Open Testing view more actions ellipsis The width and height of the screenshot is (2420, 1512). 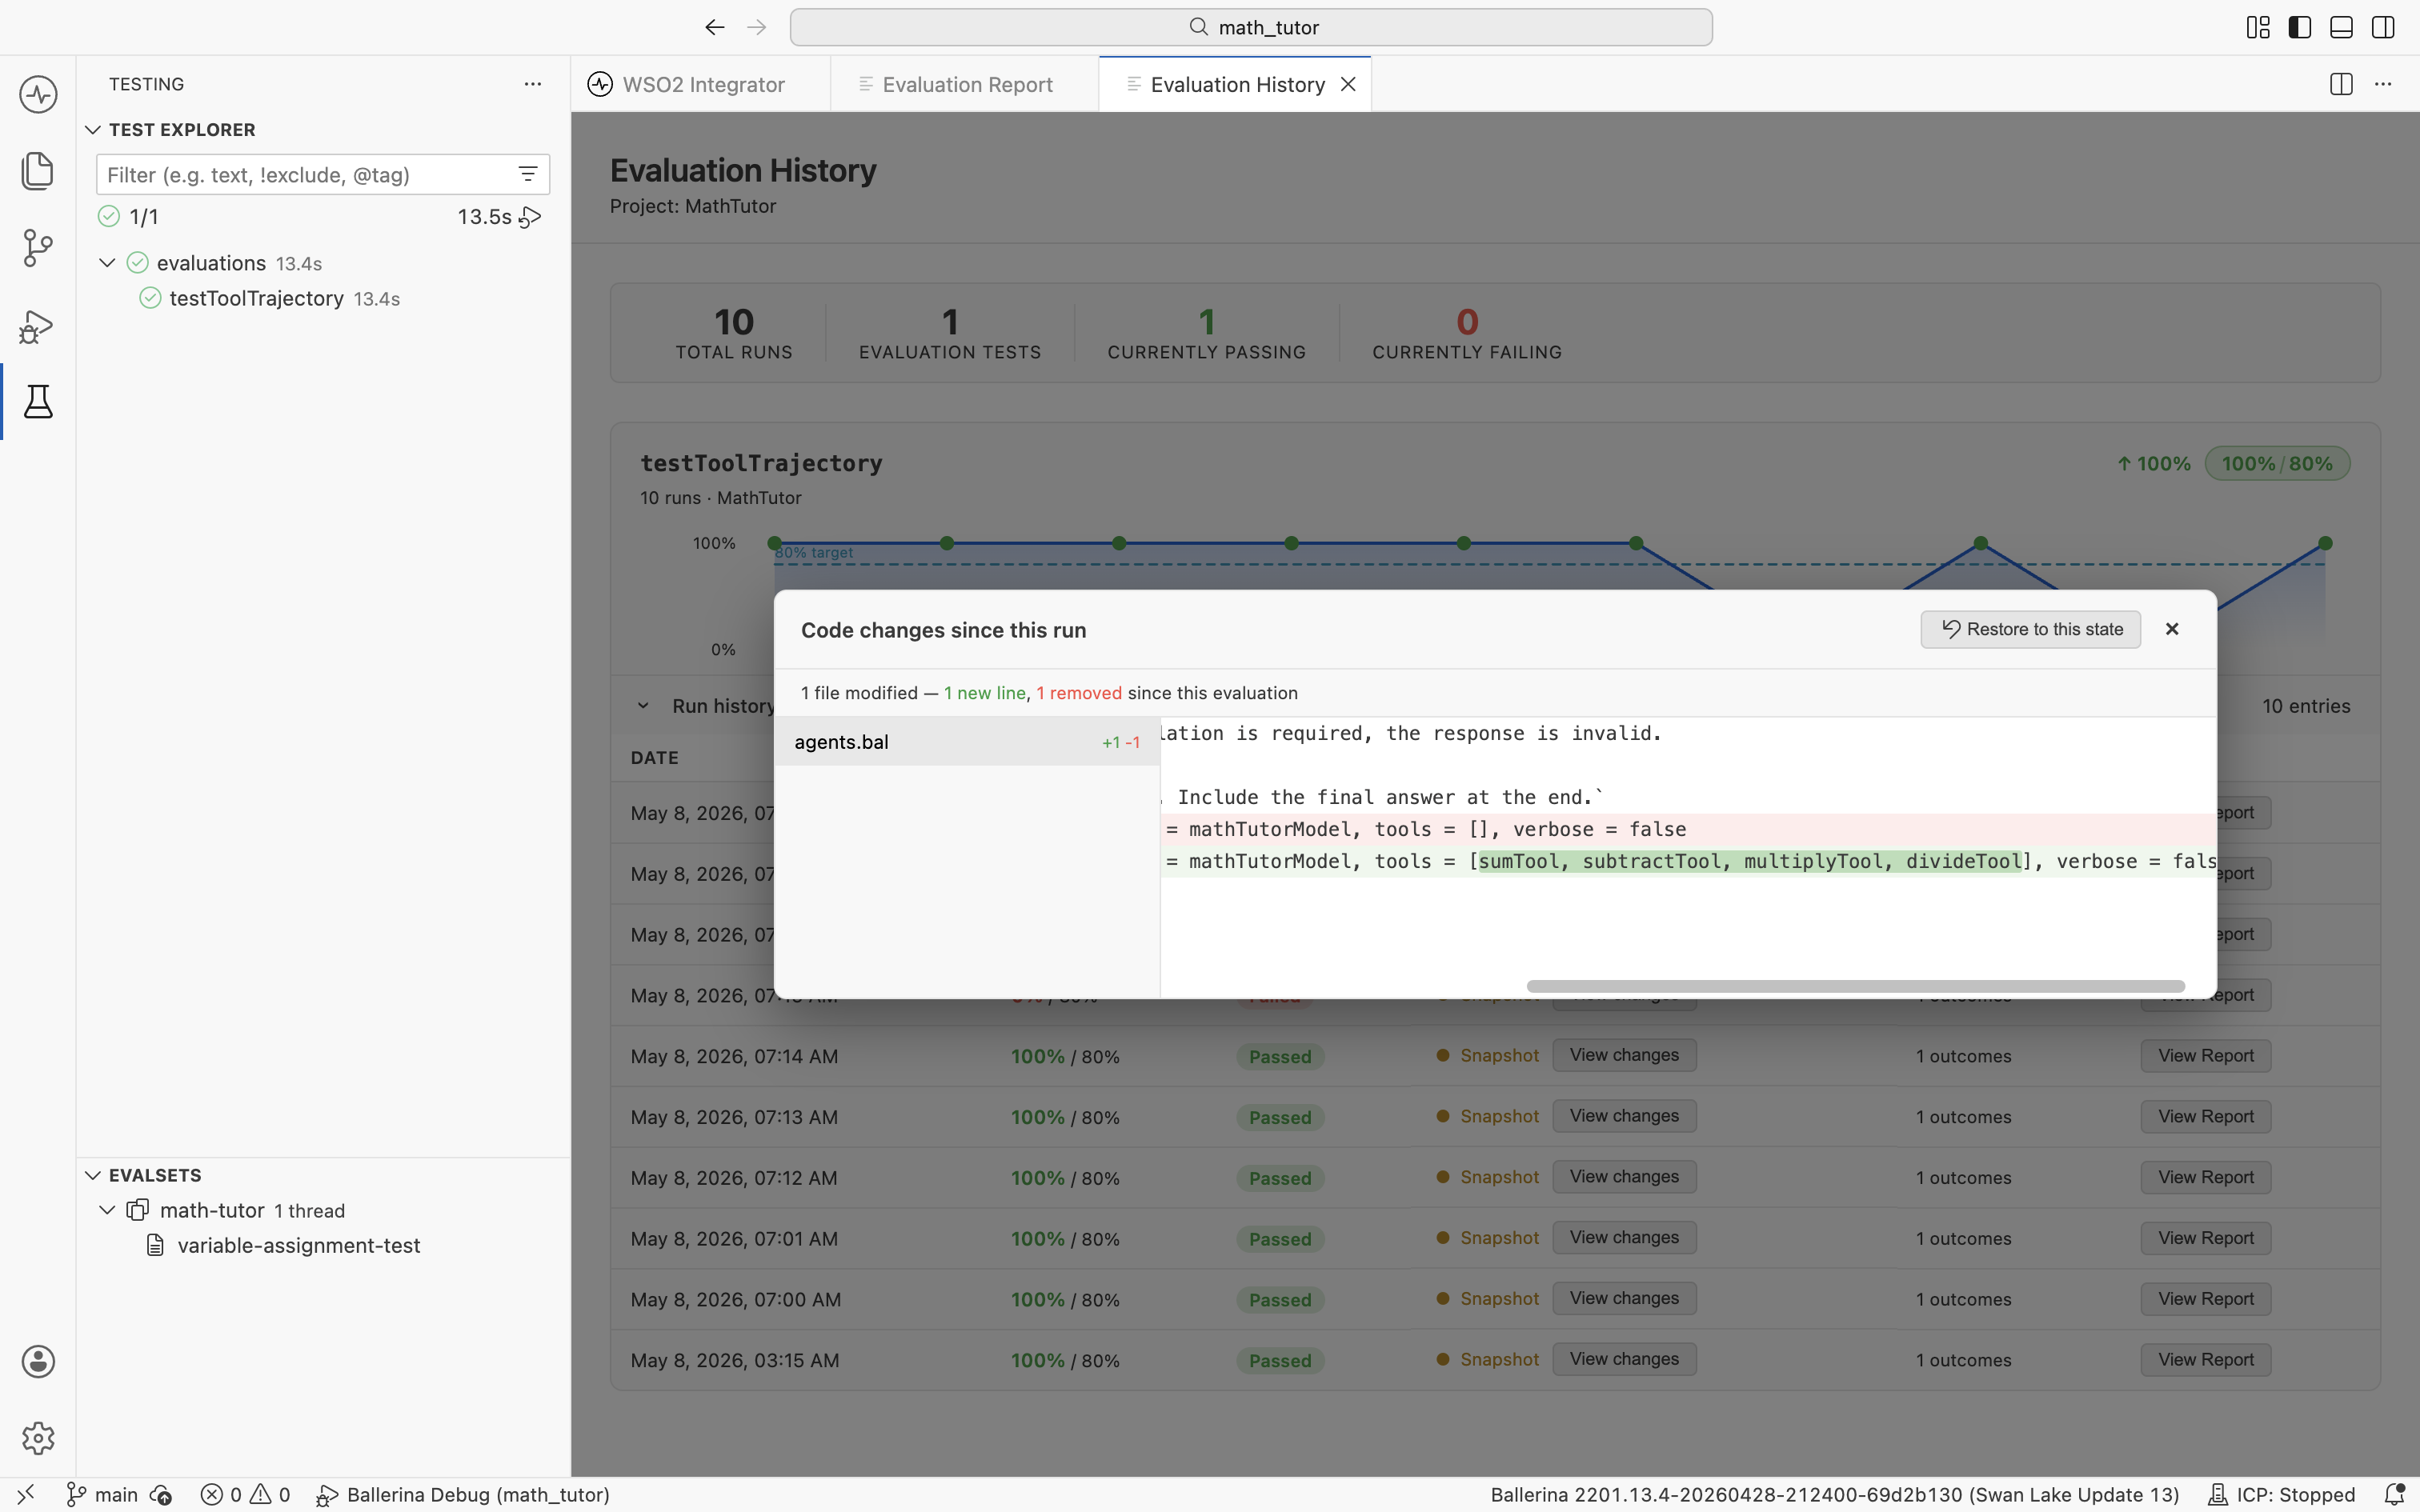[x=533, y=84]
